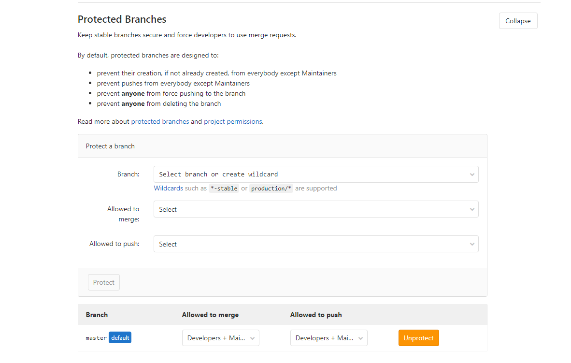Viewport: 571px width, 363px height.
Task: Open the Wildcards help link
Action: 168,188
